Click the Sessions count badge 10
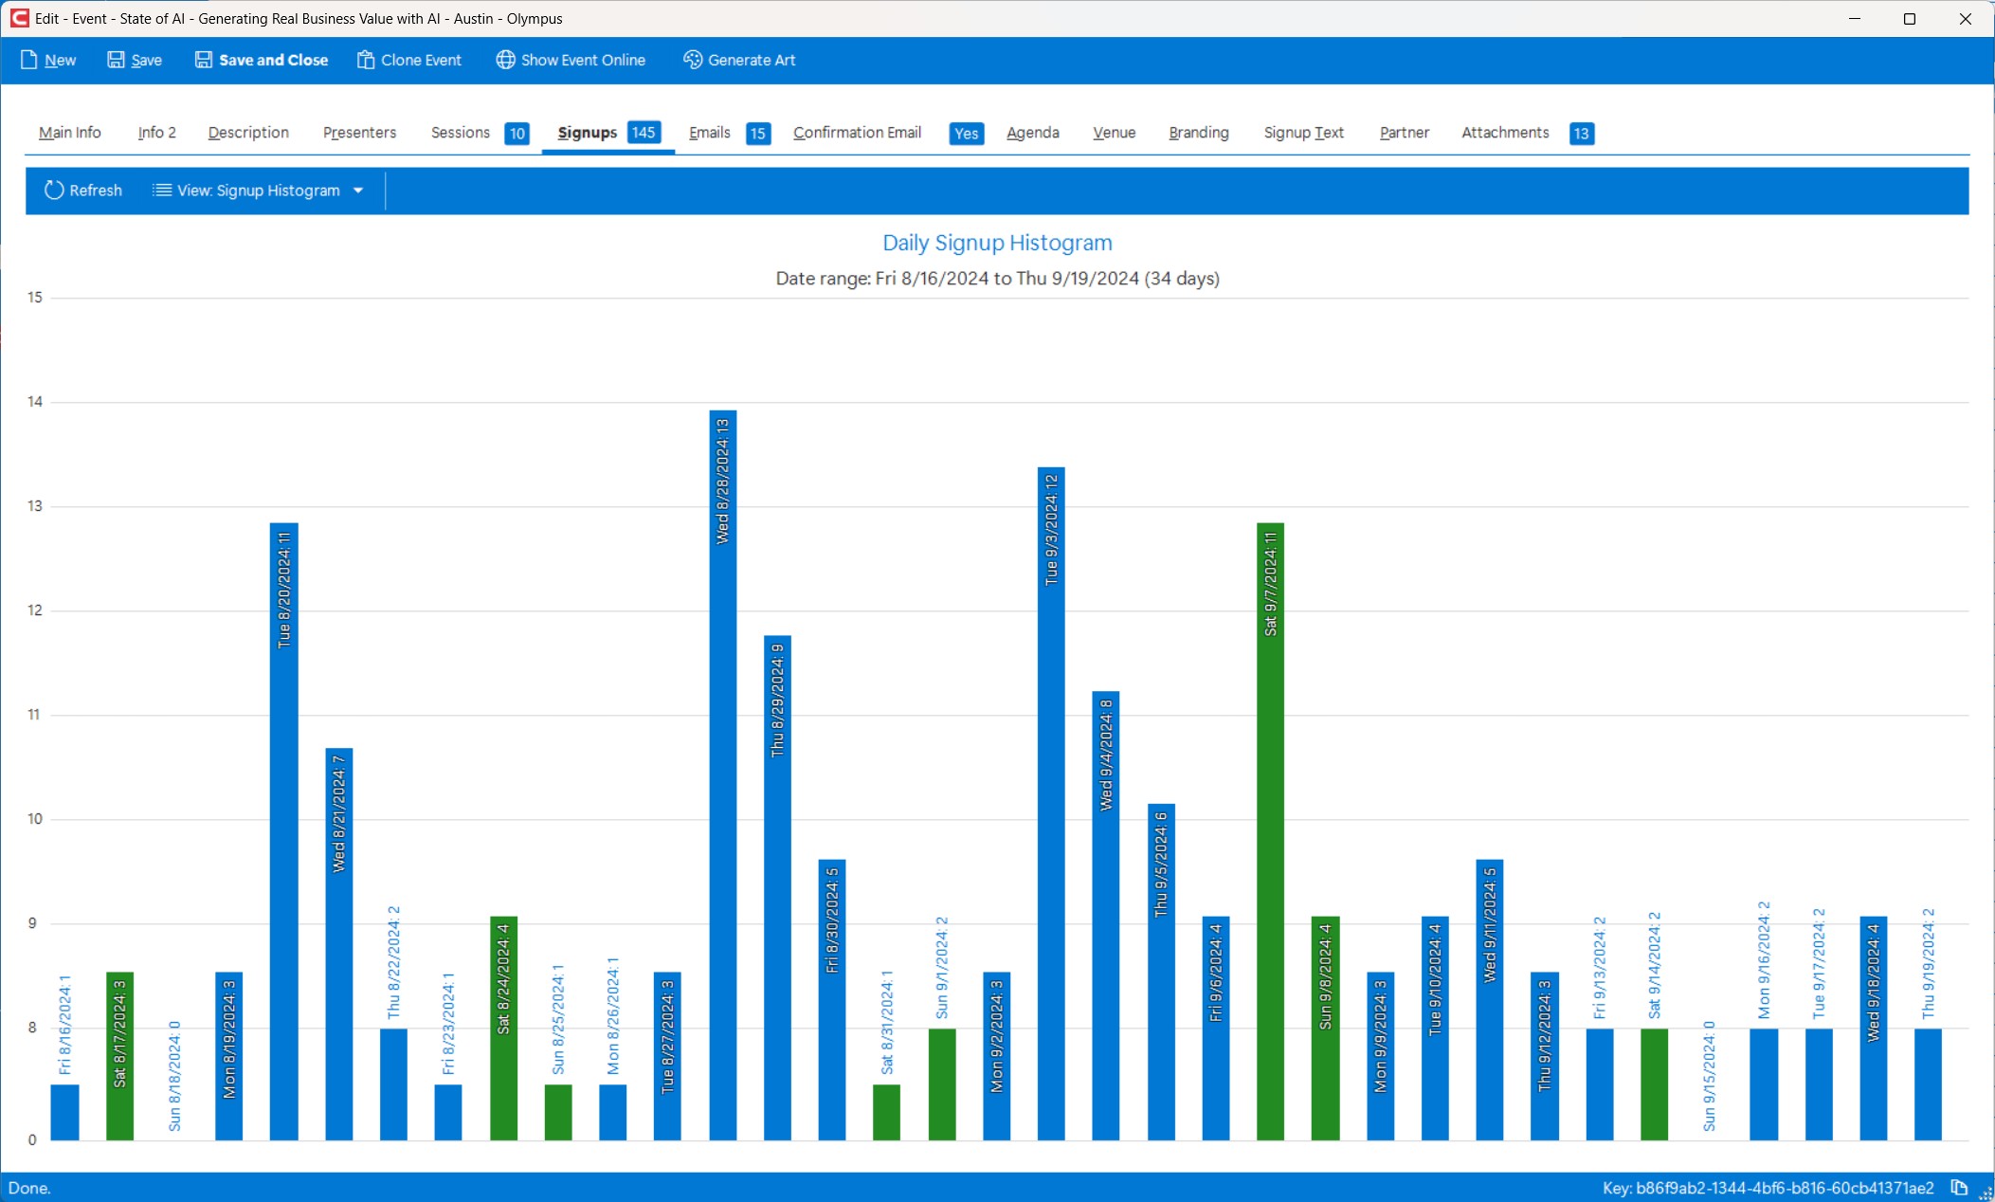 click(x=517, y=134)
